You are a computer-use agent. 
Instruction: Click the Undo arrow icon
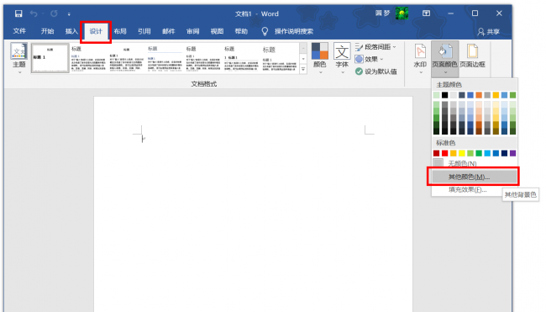(34, 13)
